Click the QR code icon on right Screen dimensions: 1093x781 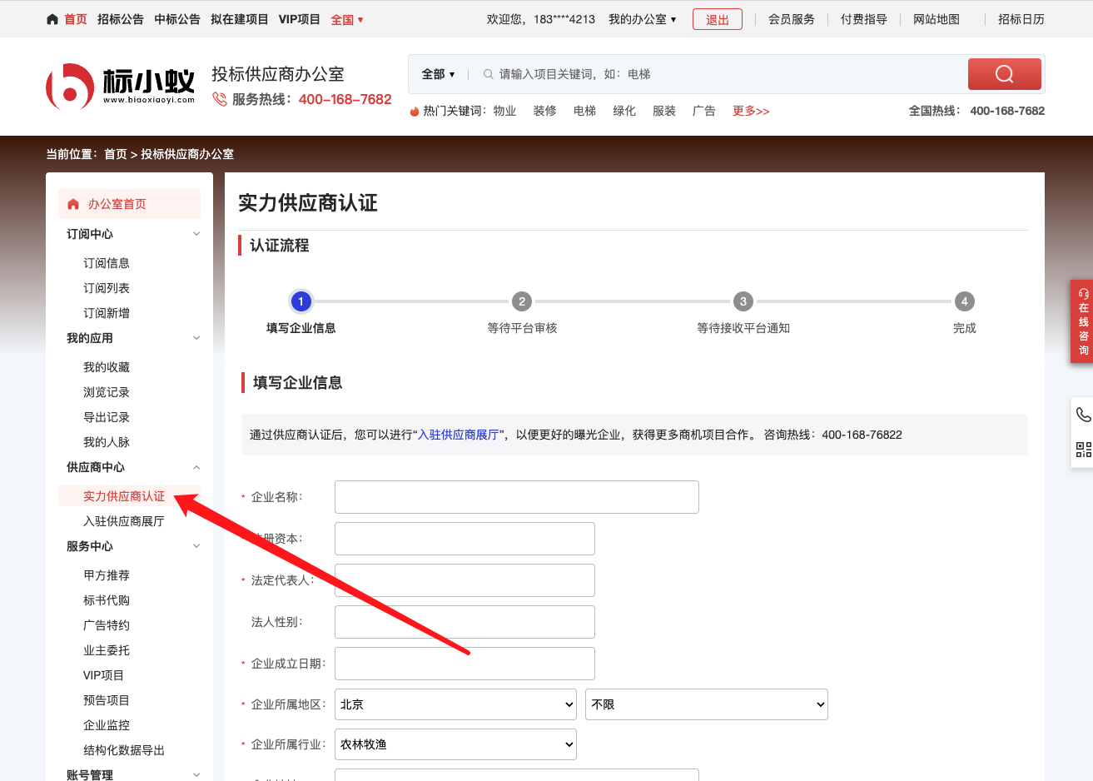[x=1083, y=450]
